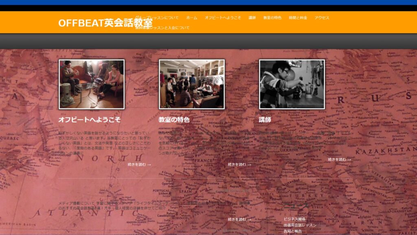Viewport: 417px width, 235px height.
Task: Open the 講師 navigation menu item
Action: pyautogui.click(x=252, y=18)
